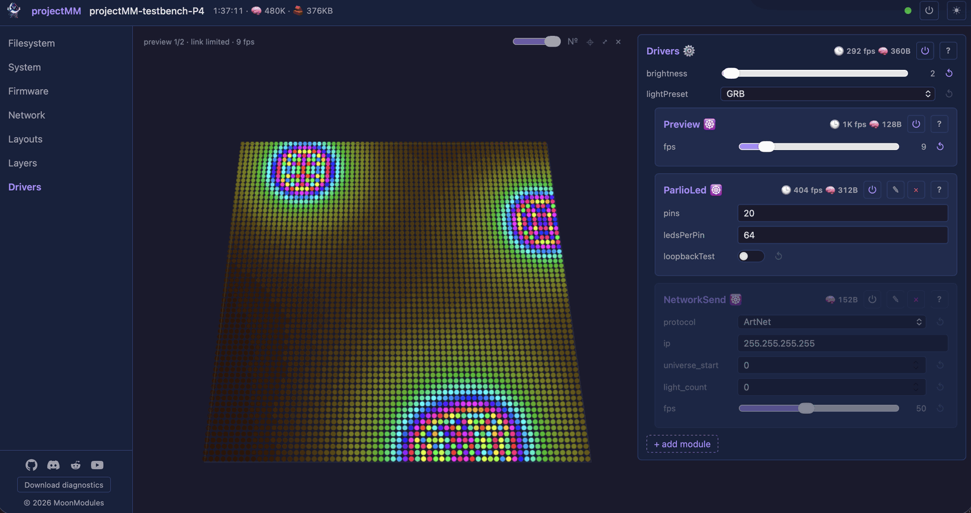Open the YouTube link icon
This screenshot has height=513, width=971.
click(x=97, y=465)
